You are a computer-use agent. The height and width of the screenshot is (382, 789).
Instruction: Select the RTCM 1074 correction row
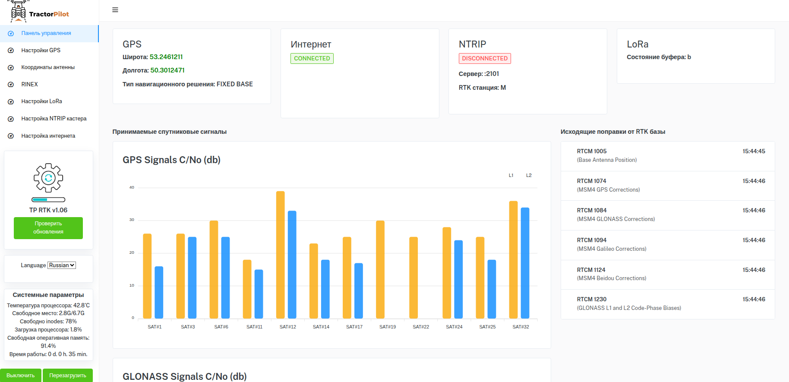(x=667, y=186)
